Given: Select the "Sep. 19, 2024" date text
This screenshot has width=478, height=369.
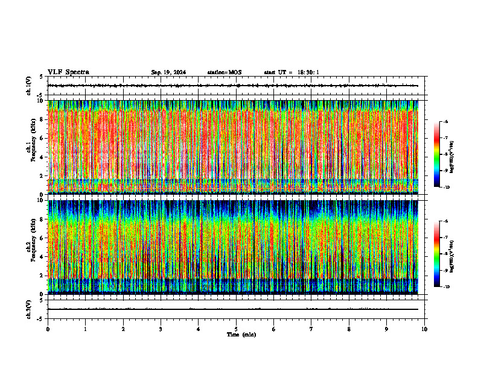Looking at the screenshot, I should coord(168,72).
